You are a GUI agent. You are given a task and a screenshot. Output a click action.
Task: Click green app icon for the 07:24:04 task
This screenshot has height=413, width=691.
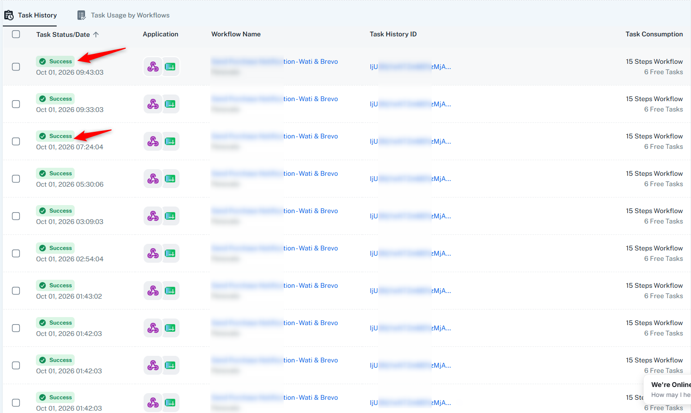170,141
